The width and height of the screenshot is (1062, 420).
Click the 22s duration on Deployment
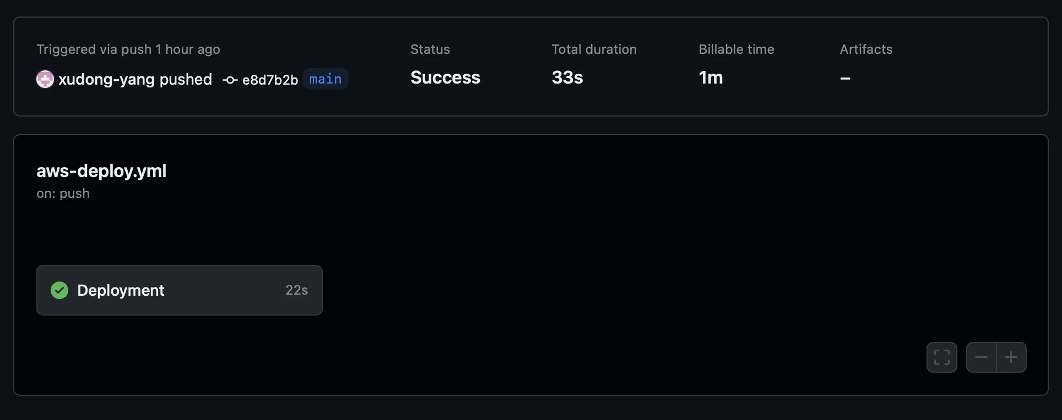[x=296, y=290]
